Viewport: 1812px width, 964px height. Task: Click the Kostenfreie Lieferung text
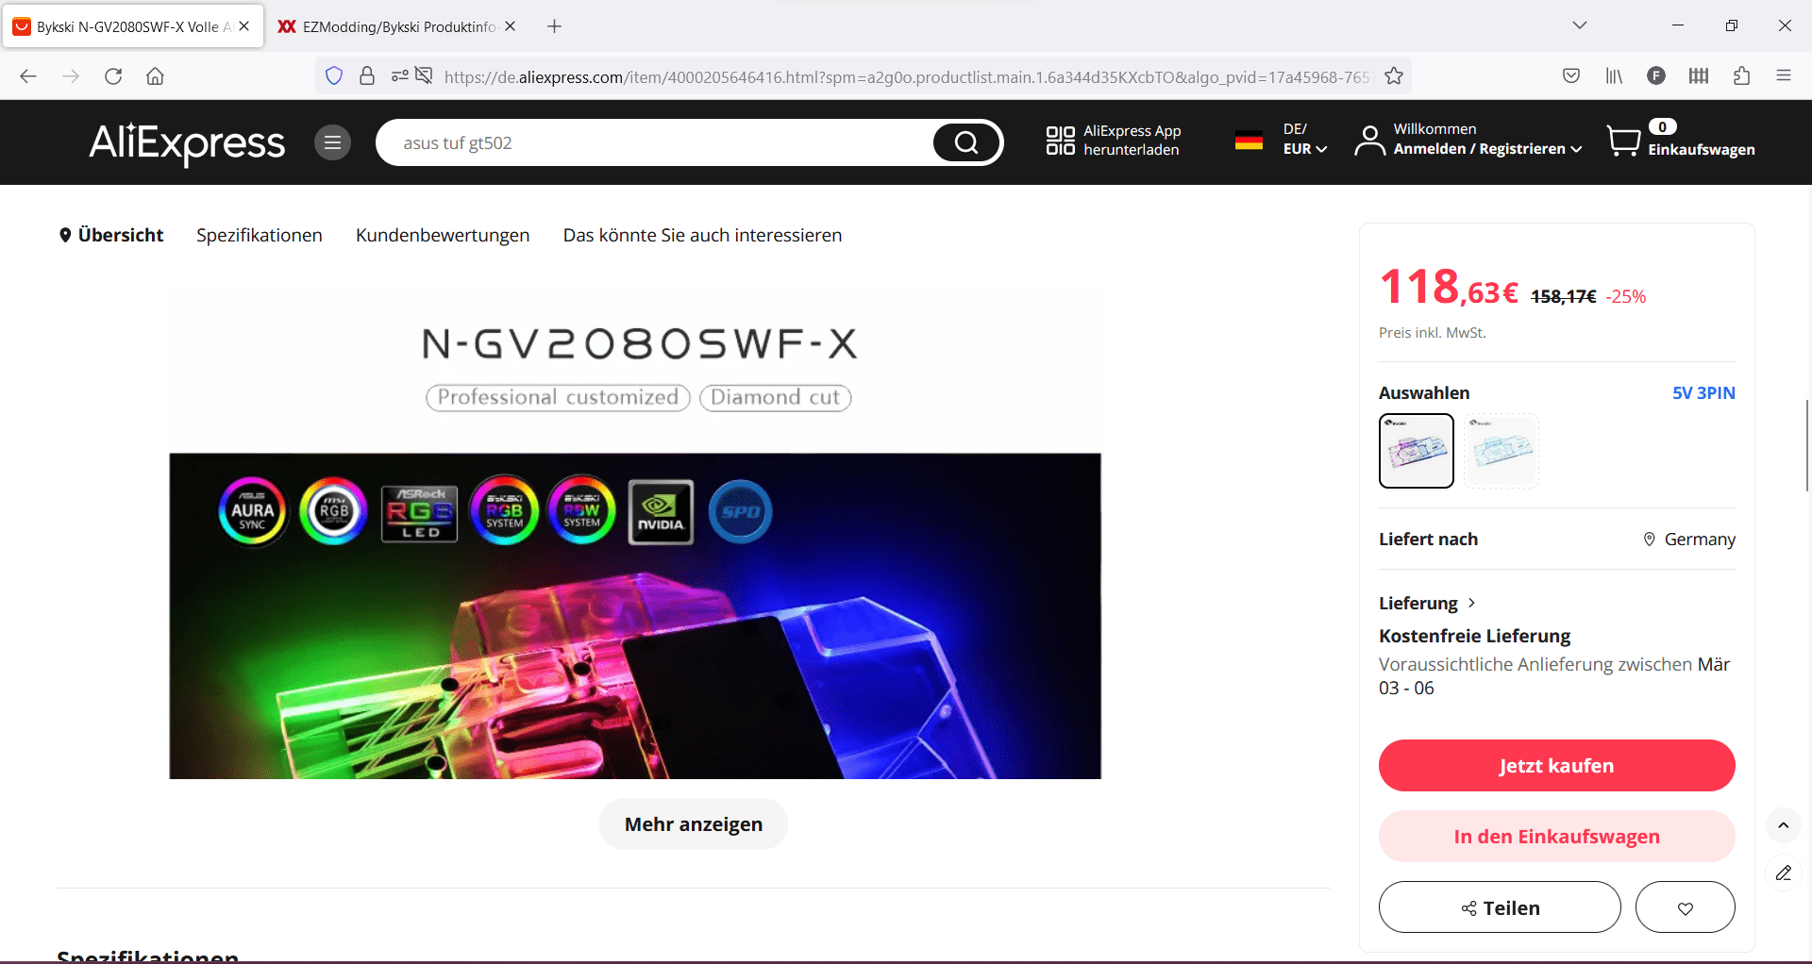coord(1475,636)
